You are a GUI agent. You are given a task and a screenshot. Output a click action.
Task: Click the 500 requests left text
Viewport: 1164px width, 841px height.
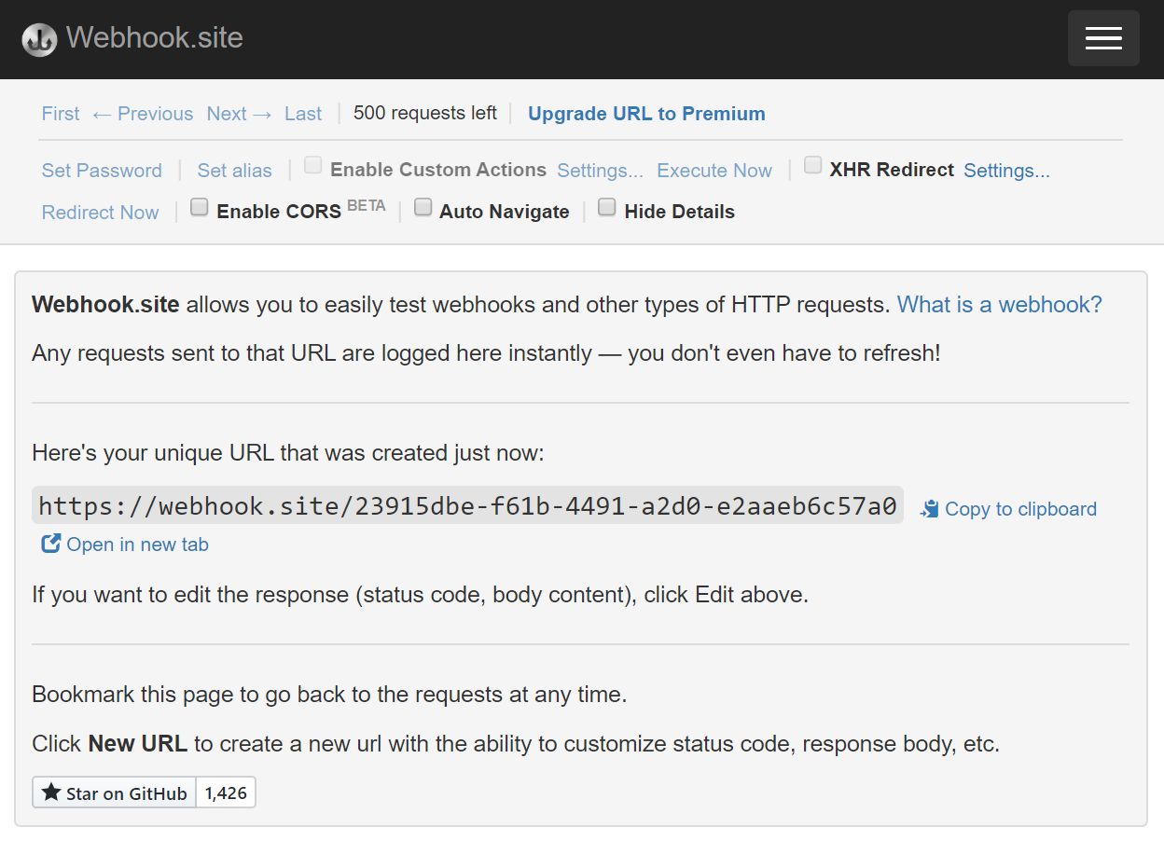[425, 113]
